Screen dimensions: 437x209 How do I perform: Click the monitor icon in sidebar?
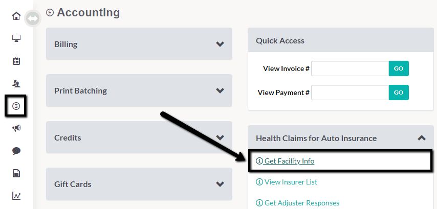click(x=16, y=38)
